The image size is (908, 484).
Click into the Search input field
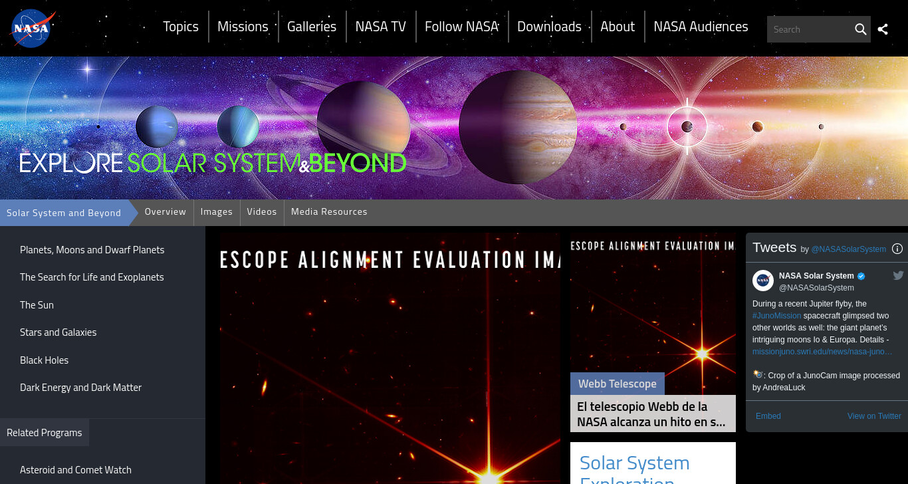coord(809,29)
